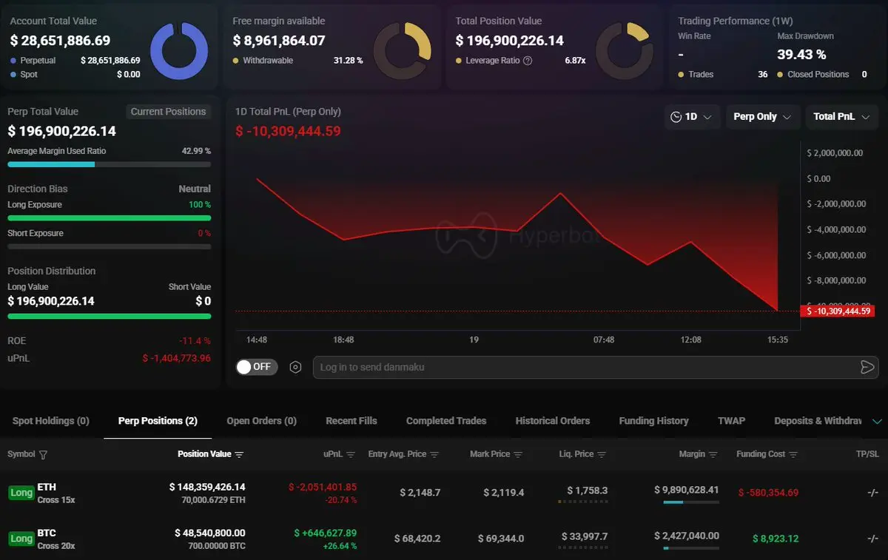Open the 1D timeframe dropdown
The height and width of the screenshot is (560, 888).
(692, 117)
